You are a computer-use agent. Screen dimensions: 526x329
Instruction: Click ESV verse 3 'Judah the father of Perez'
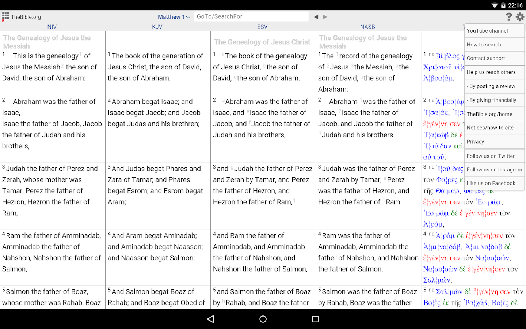point(273,169)
